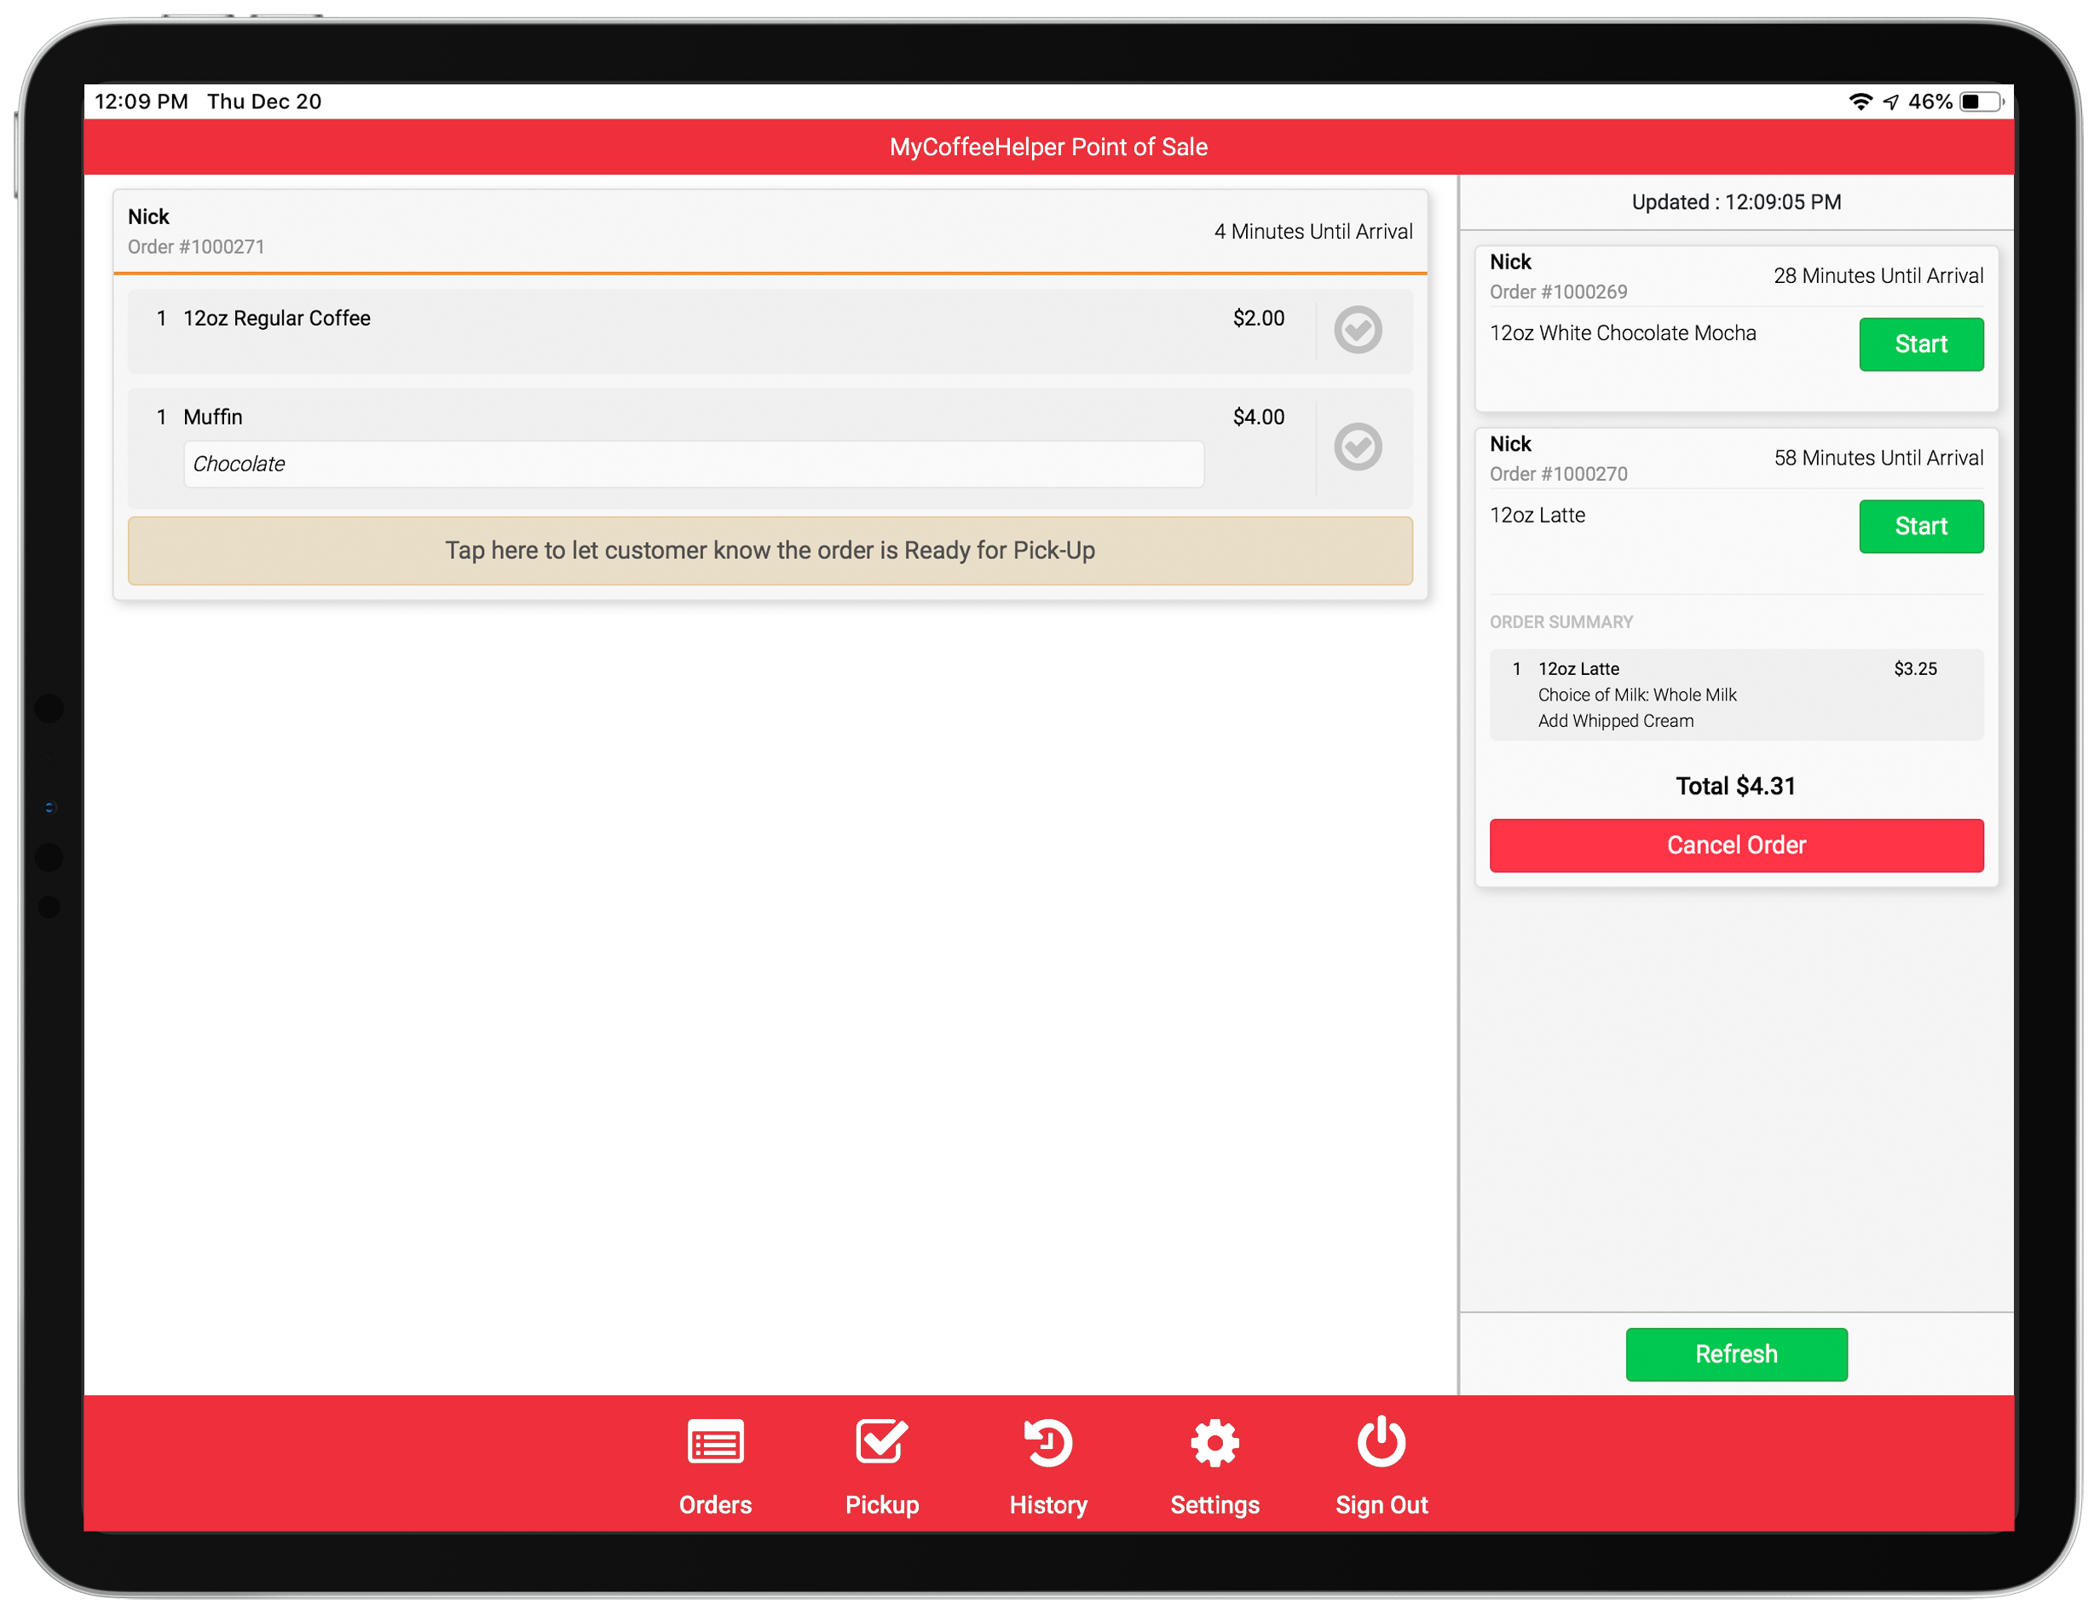Click the green Refresh button

point(1735,1353)
